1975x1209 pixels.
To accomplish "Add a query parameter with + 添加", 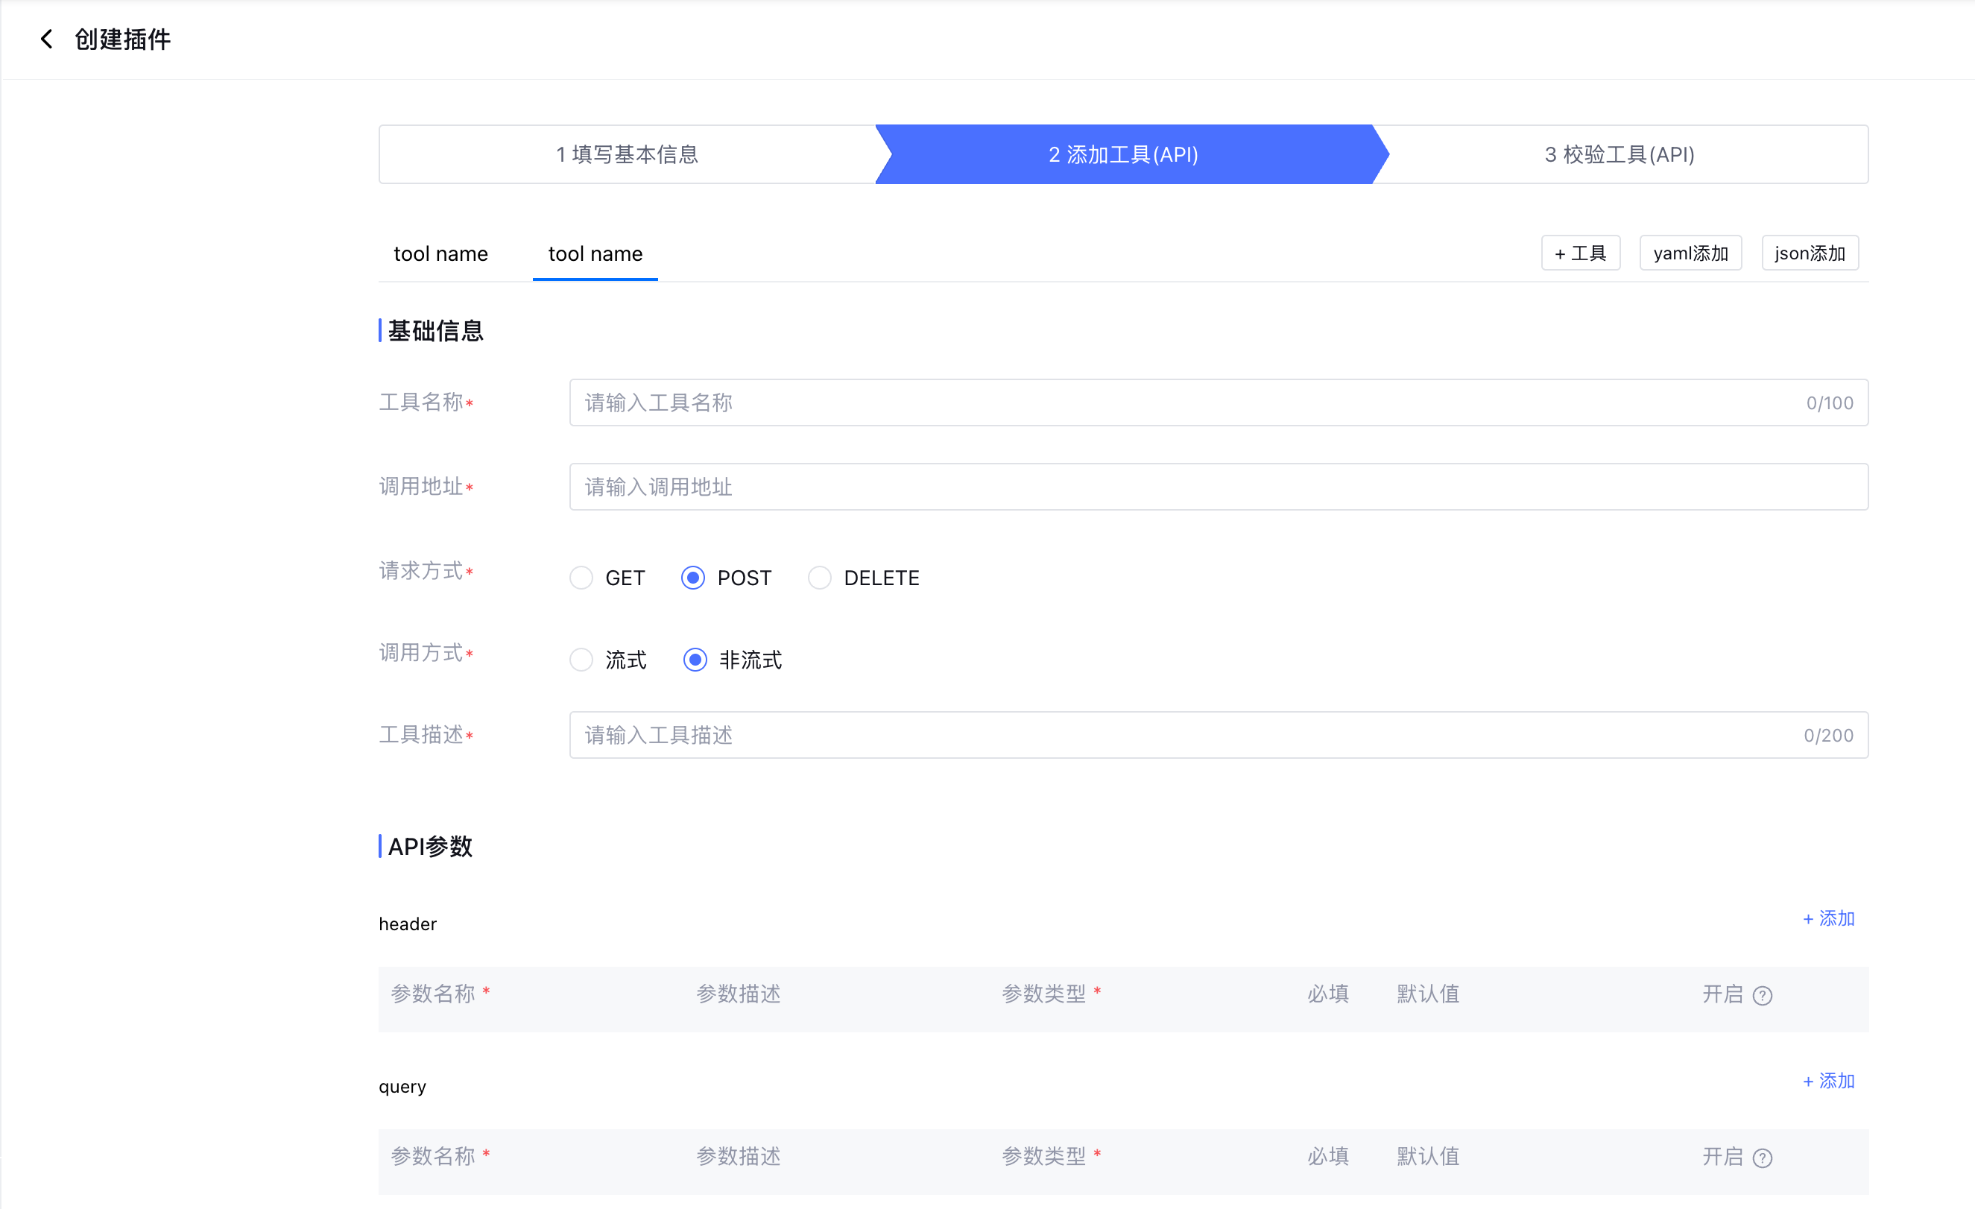I will click(1828, 1081).
